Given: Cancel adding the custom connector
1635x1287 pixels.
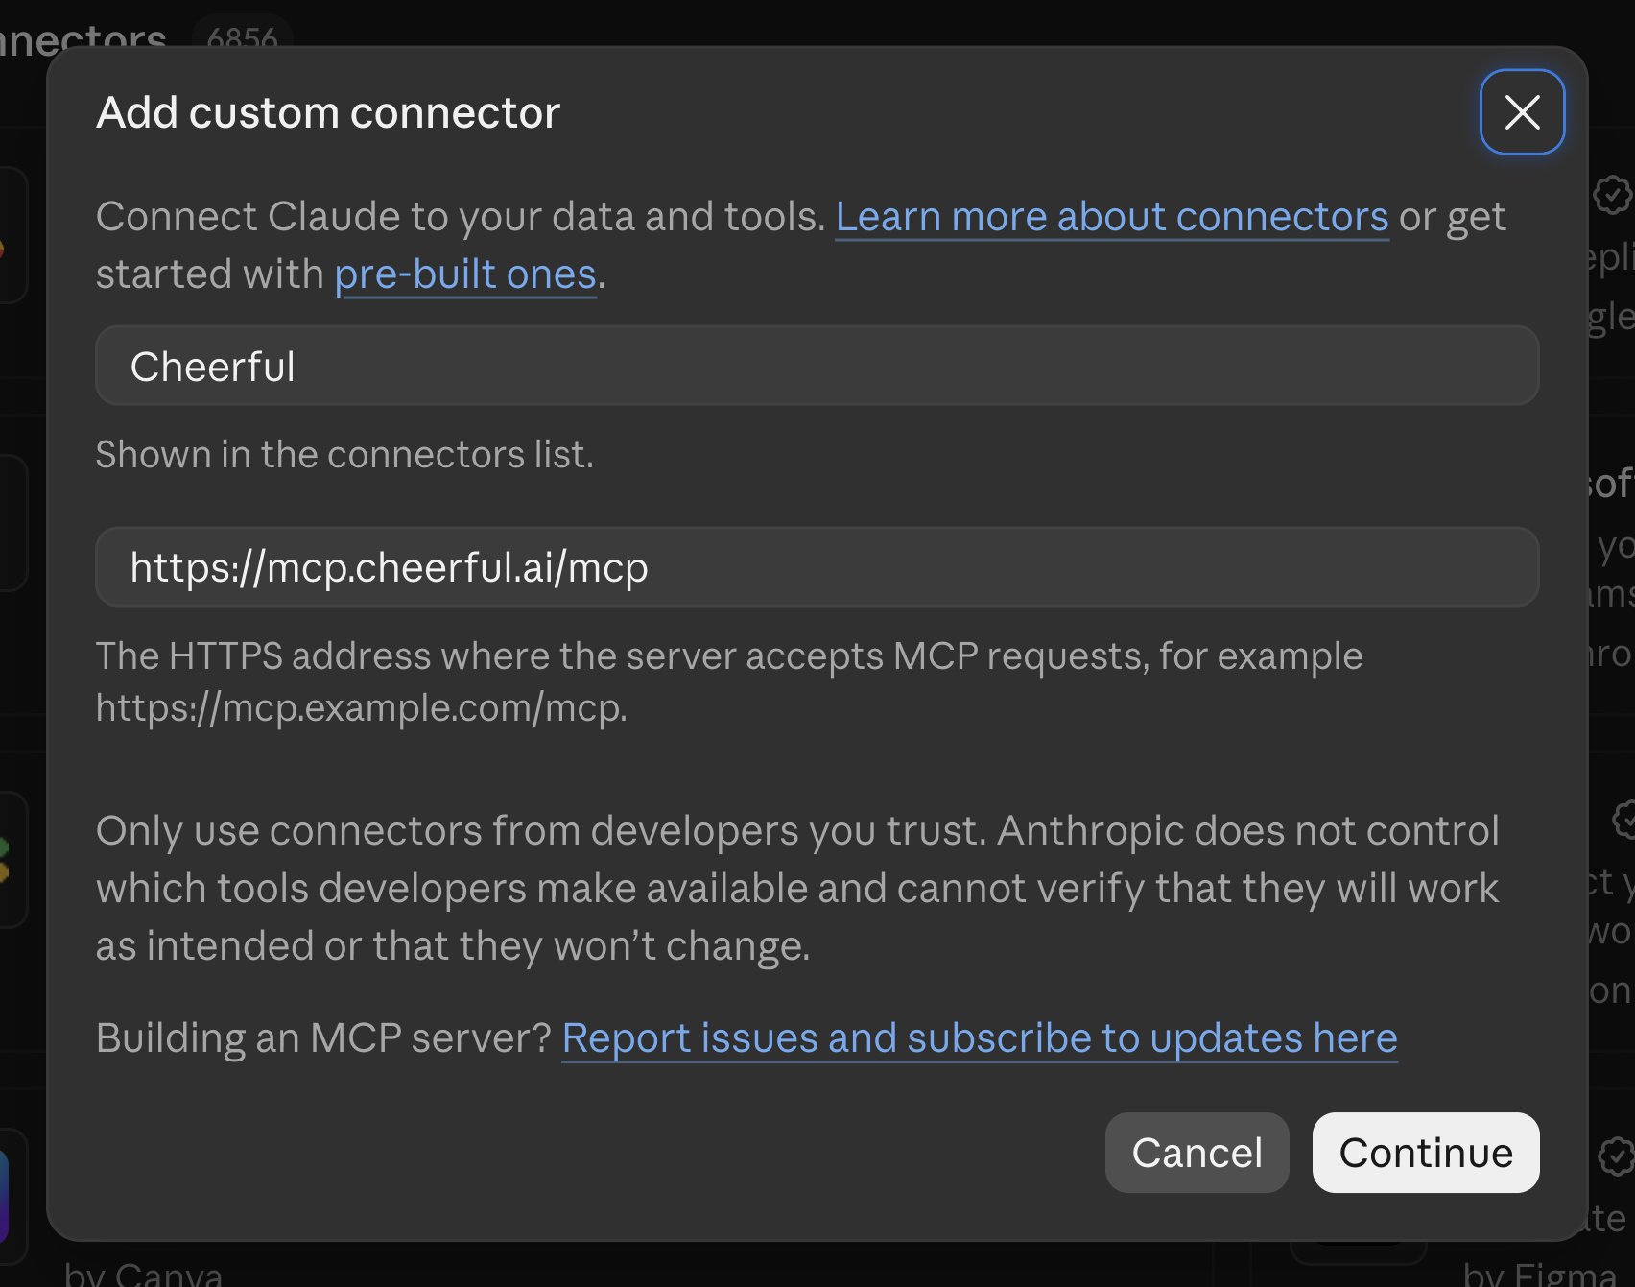Looking at the screenshot, I should tap(1197, 1153).
